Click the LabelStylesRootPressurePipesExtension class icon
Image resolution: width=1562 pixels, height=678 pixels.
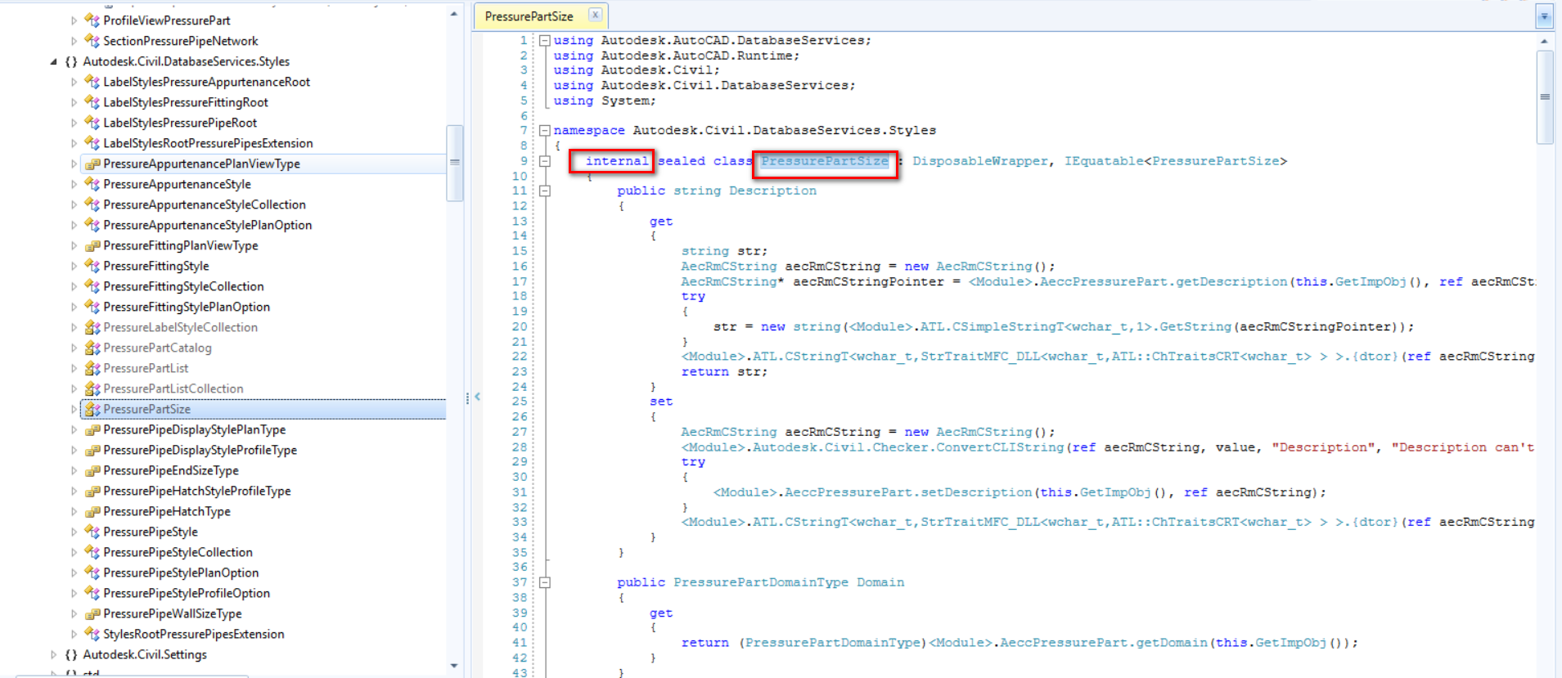pyautogui.click(x=92, y=143)
